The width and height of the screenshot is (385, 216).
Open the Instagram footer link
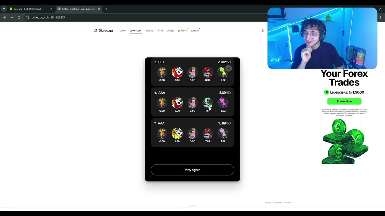click(x=277, y=202)
